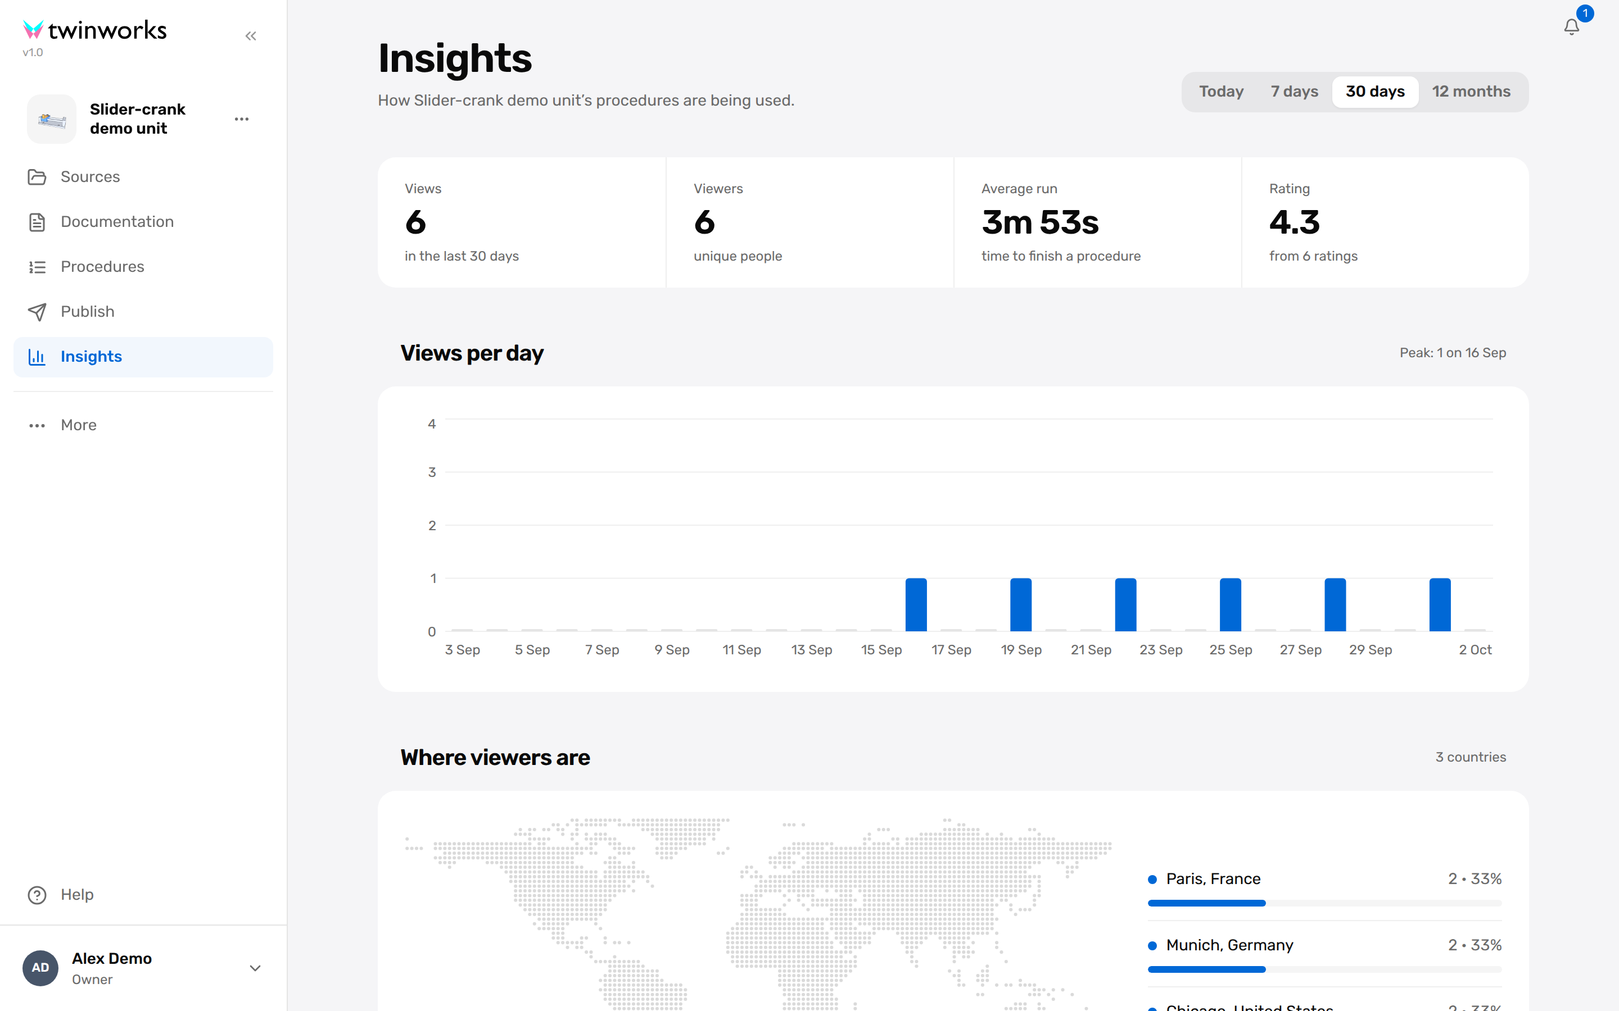Select the 30 days range
The image size is (1619, 1011).
point(1375,92)
